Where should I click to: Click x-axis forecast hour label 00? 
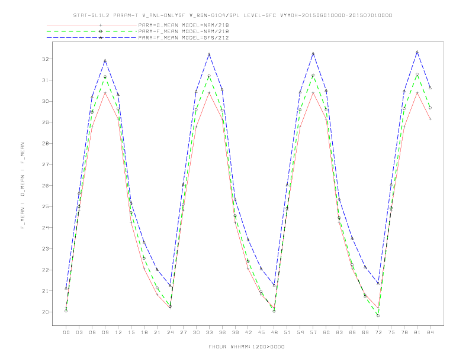click(66, 332)
